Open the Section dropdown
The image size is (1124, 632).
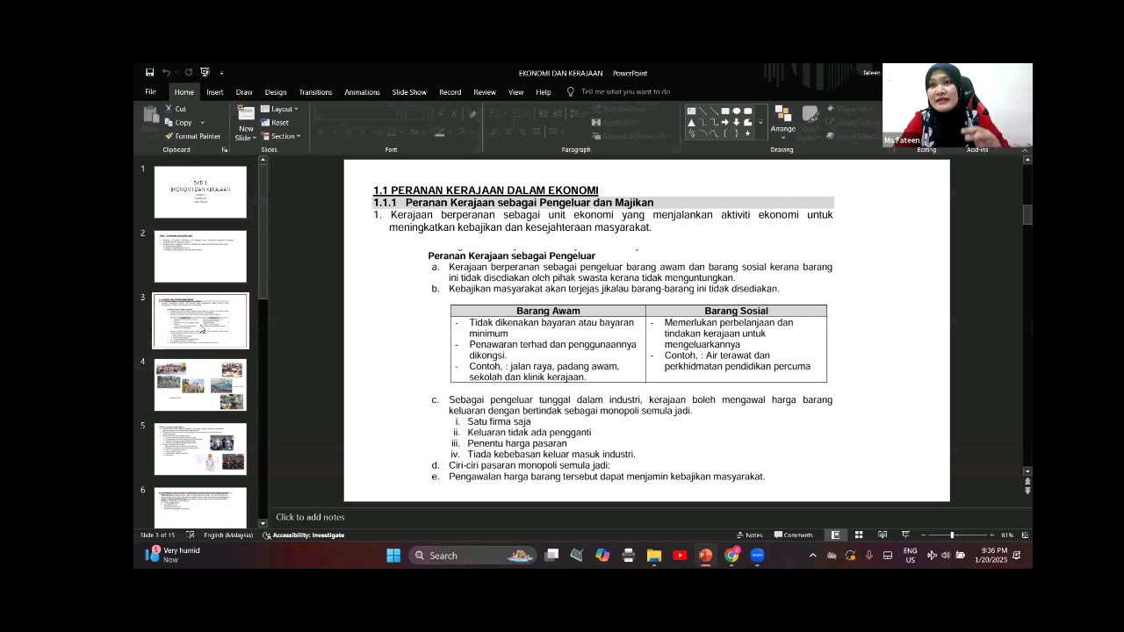tap(281, 136)
